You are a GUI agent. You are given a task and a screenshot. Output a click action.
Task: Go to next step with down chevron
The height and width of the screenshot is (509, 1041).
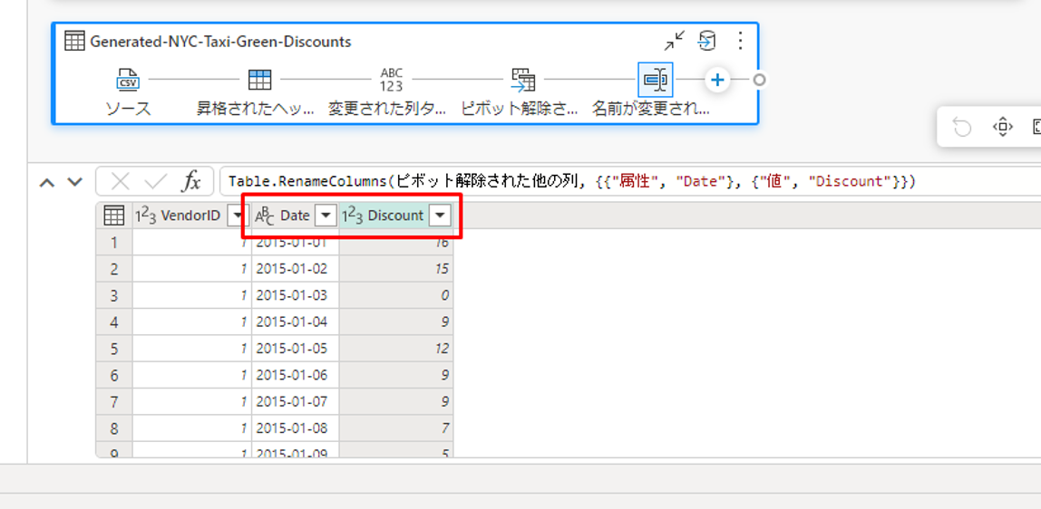tap(75, 182)
